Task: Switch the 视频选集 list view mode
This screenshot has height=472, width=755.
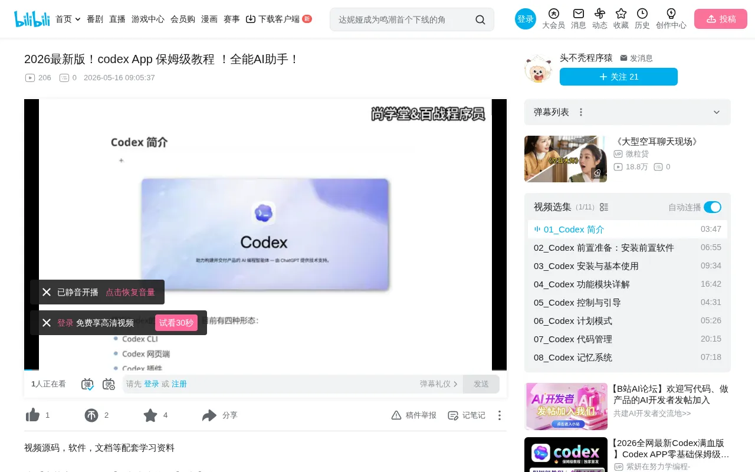Action: point(604,207)
